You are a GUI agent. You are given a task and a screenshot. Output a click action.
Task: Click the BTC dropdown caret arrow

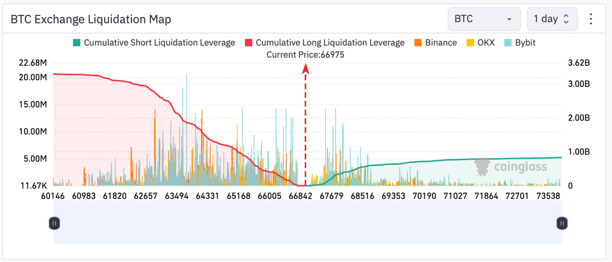tap(509, 20)
